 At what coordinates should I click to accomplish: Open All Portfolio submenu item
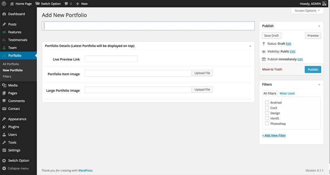tap(11, 64)
